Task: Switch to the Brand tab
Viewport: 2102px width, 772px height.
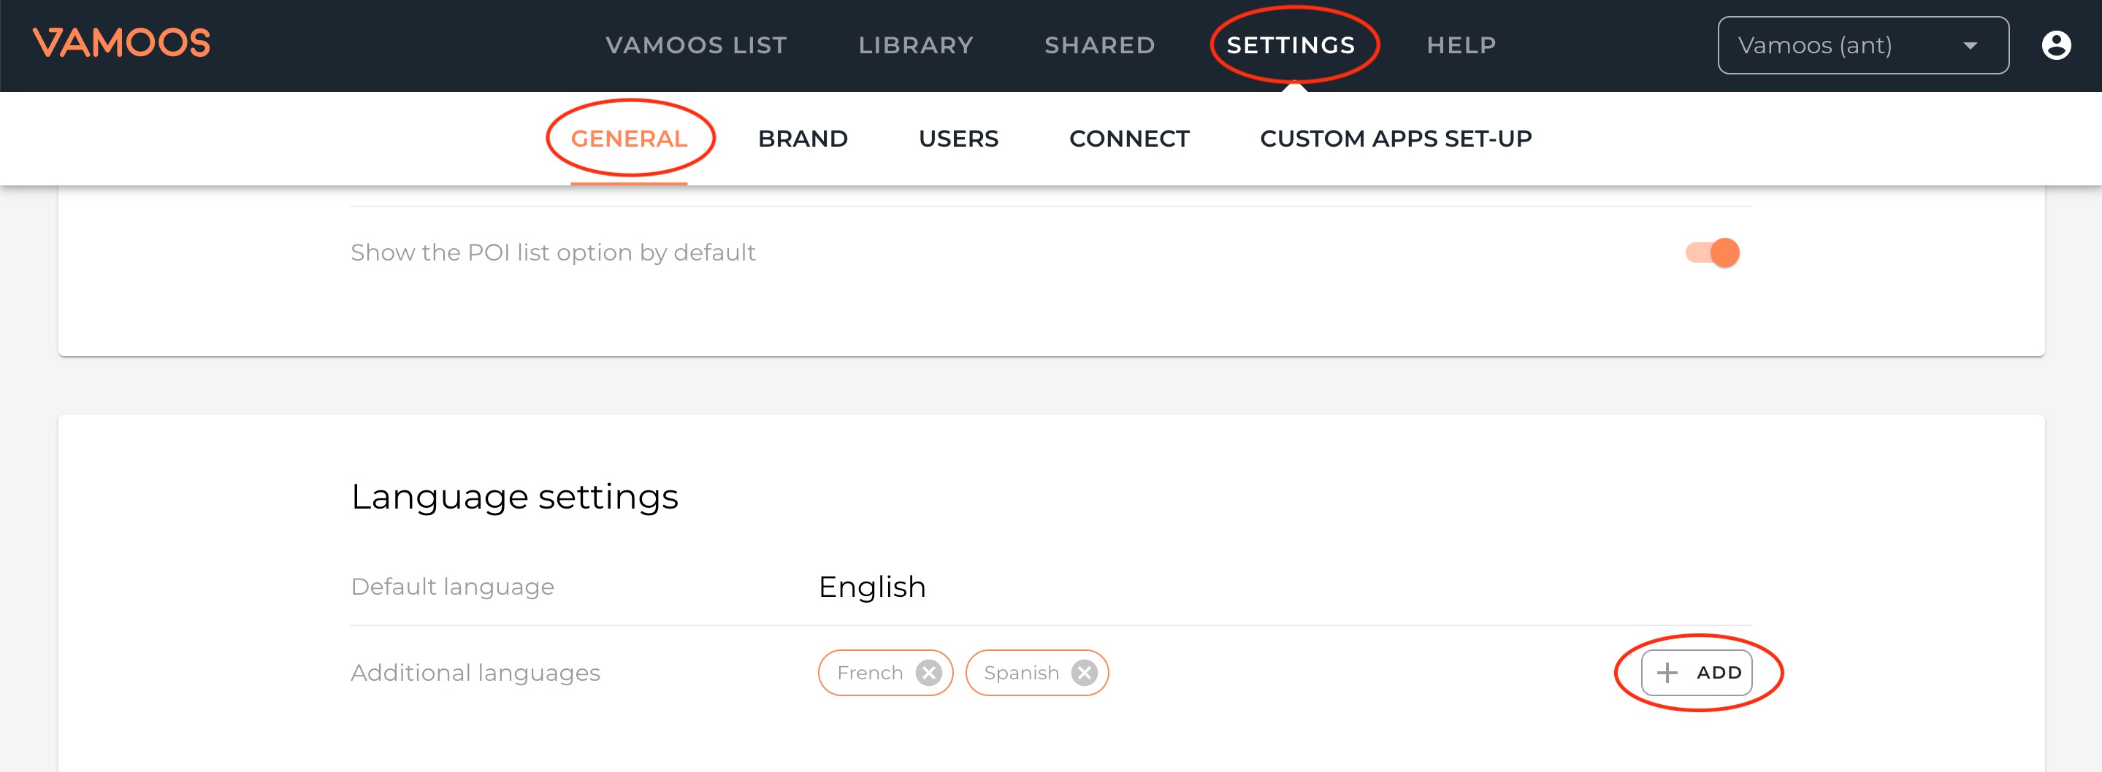Action: pos(802,139)
